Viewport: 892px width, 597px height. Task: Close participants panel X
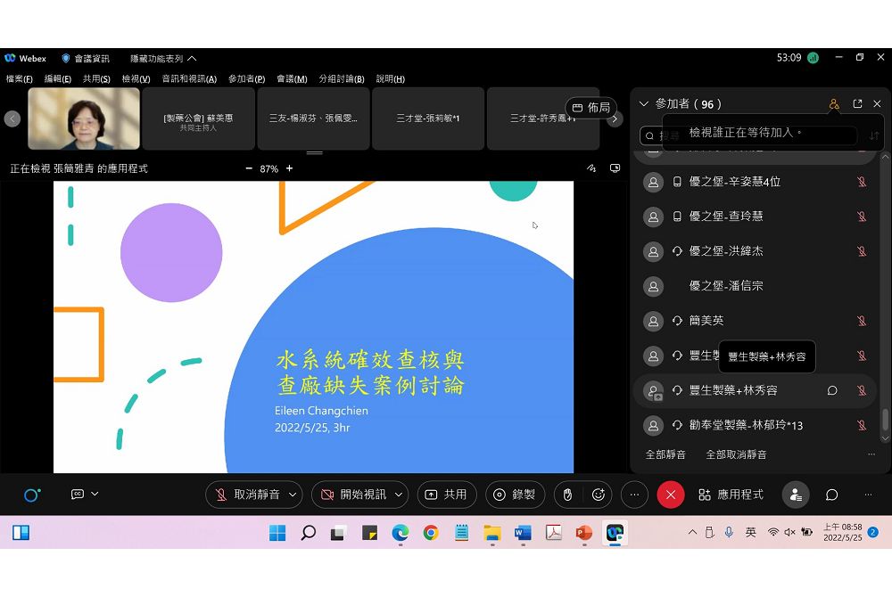click(x=877, y=104)
